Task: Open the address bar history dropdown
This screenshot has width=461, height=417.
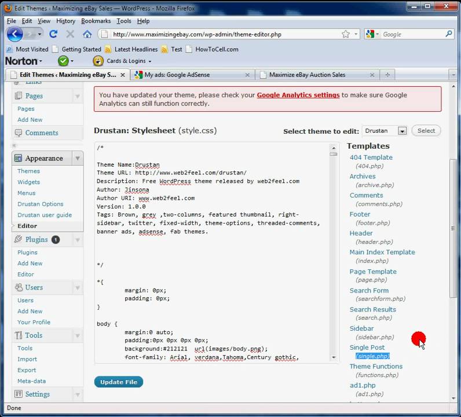Action: pyautogui.click(x=356, y=34)
